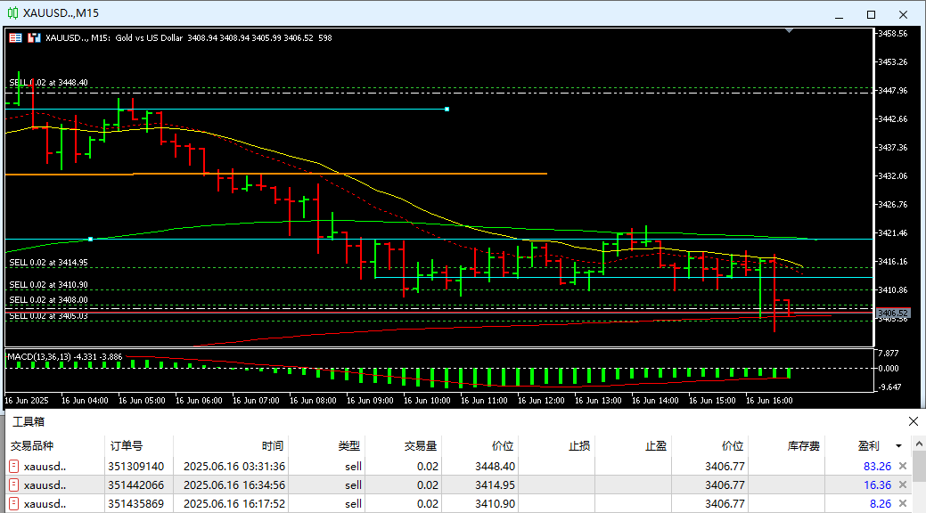Close order 351435869 with its X icon

(903, 504)
